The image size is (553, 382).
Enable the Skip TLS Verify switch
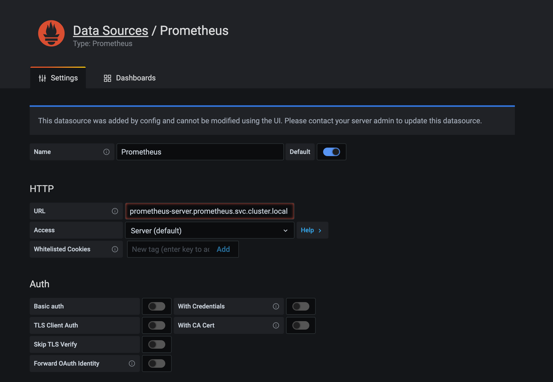(157, 344)
